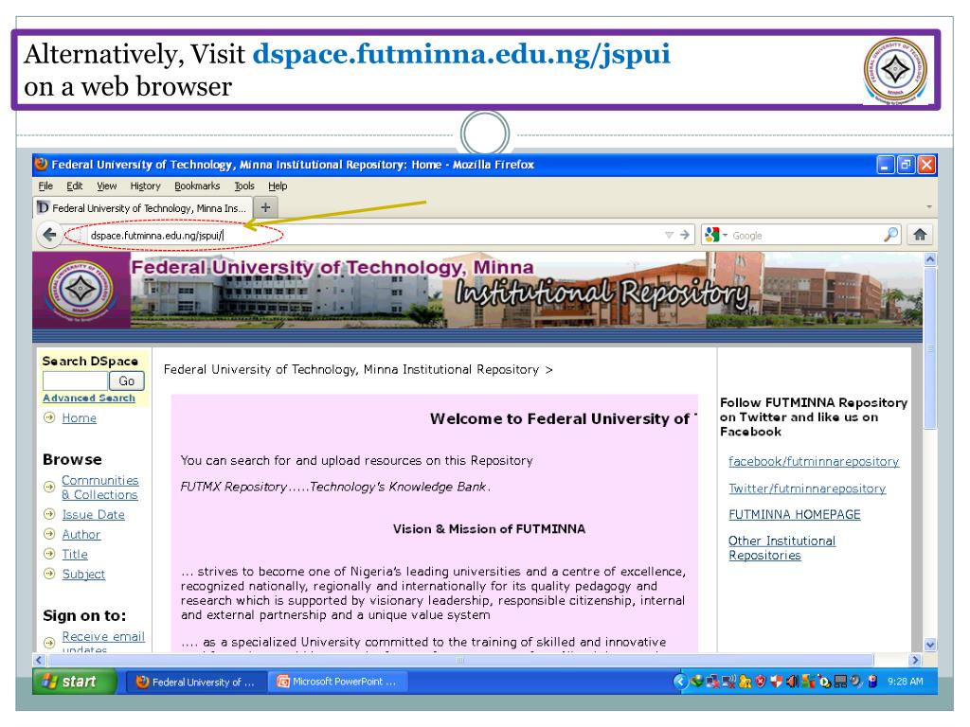Expand hidden system tray icons arrow

(x=680, y=682)
